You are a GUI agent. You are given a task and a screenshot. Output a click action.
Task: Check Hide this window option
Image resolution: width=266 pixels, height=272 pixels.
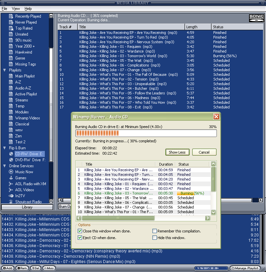(x=154, y=237)
